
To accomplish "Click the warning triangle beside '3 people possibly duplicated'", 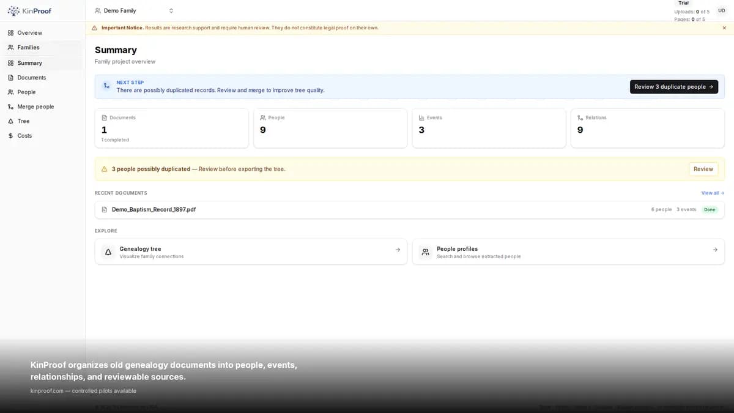I will (x=104, y=169).
